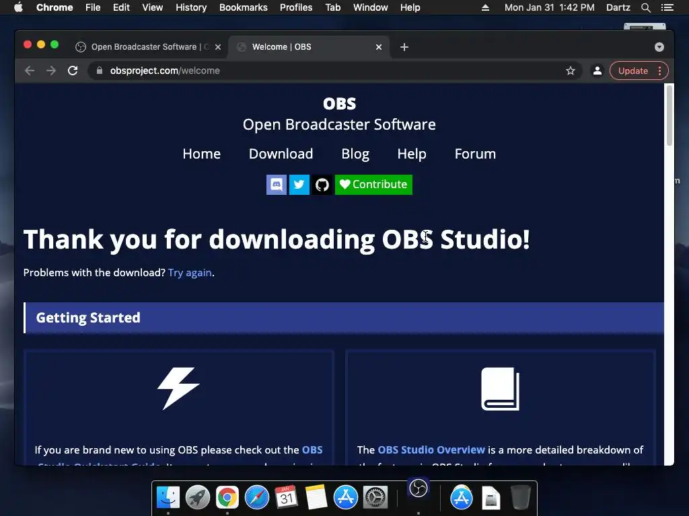Open the Edit menu
The width and height of the screenshot is (689, 516).
121,7
